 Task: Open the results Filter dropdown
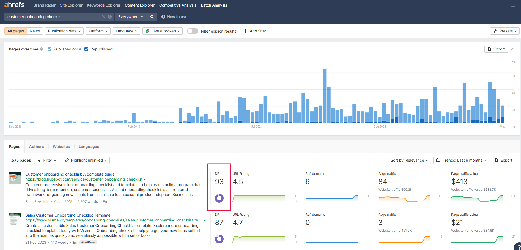(46, 160)
